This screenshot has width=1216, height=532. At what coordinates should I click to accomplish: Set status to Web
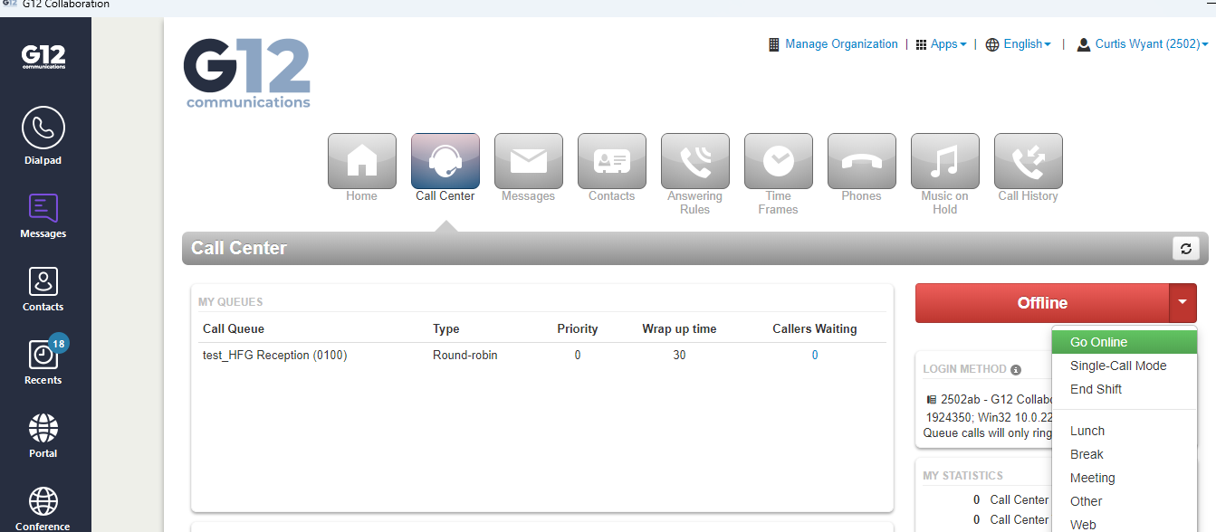[x=1124, y=525]
